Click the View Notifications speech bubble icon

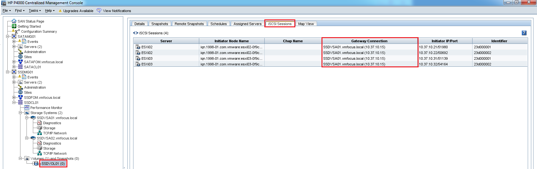(99, 10)
